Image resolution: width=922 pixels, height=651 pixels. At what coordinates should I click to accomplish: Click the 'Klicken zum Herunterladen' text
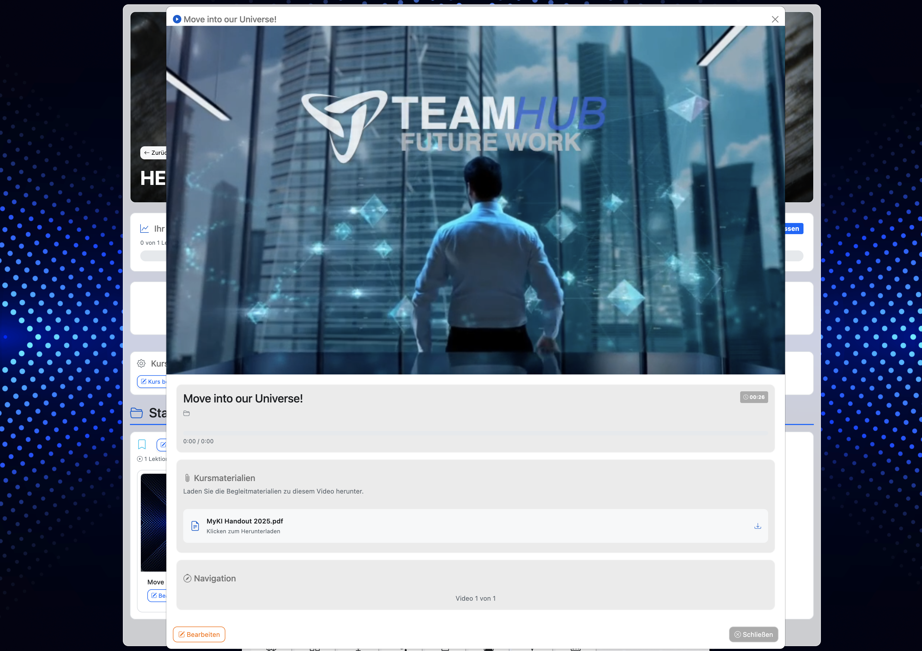(243, 531)
